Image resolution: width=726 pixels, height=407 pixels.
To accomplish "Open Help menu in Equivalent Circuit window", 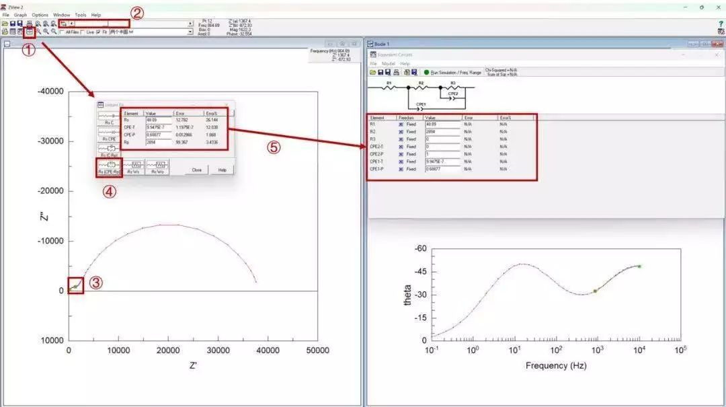I will pos(405,63).
